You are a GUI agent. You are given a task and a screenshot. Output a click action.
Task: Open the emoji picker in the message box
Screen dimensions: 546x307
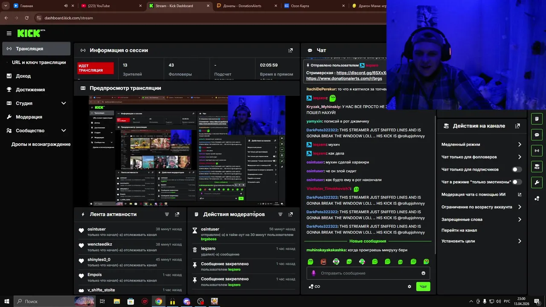coord(423,273)
